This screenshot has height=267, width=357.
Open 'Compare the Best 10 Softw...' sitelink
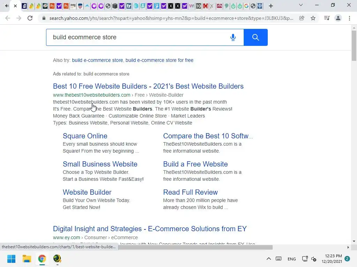coord(208,136)
